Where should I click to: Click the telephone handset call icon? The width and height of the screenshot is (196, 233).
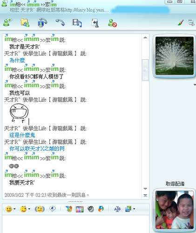(x=60, y=22)
